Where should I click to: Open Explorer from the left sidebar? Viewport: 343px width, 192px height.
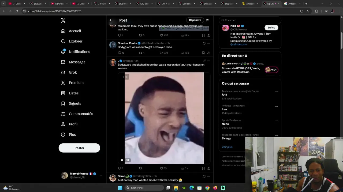tap(72, 41)
